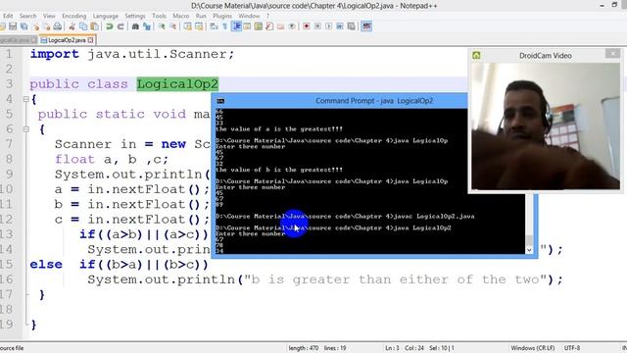This screenshot has width=627, height=353.
Task: Click the Replace icon in toolbar
Action: (147, 26)
